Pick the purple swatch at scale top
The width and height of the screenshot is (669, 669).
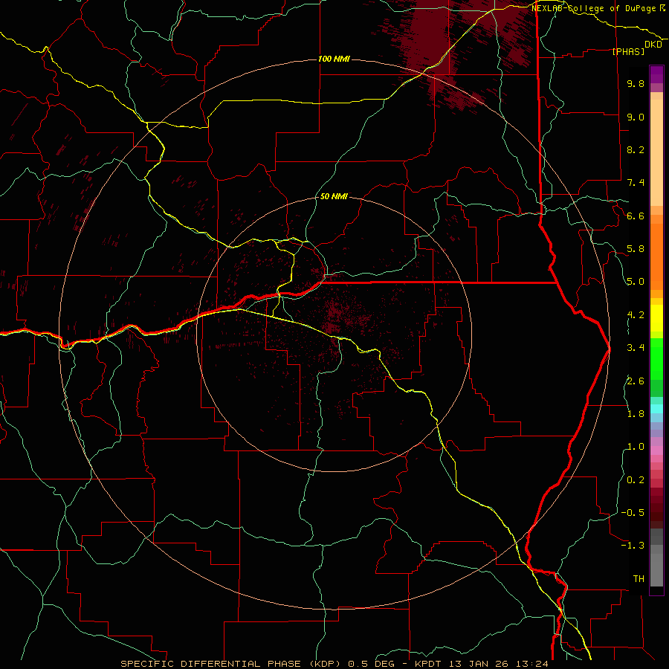[x=656, y=74]
